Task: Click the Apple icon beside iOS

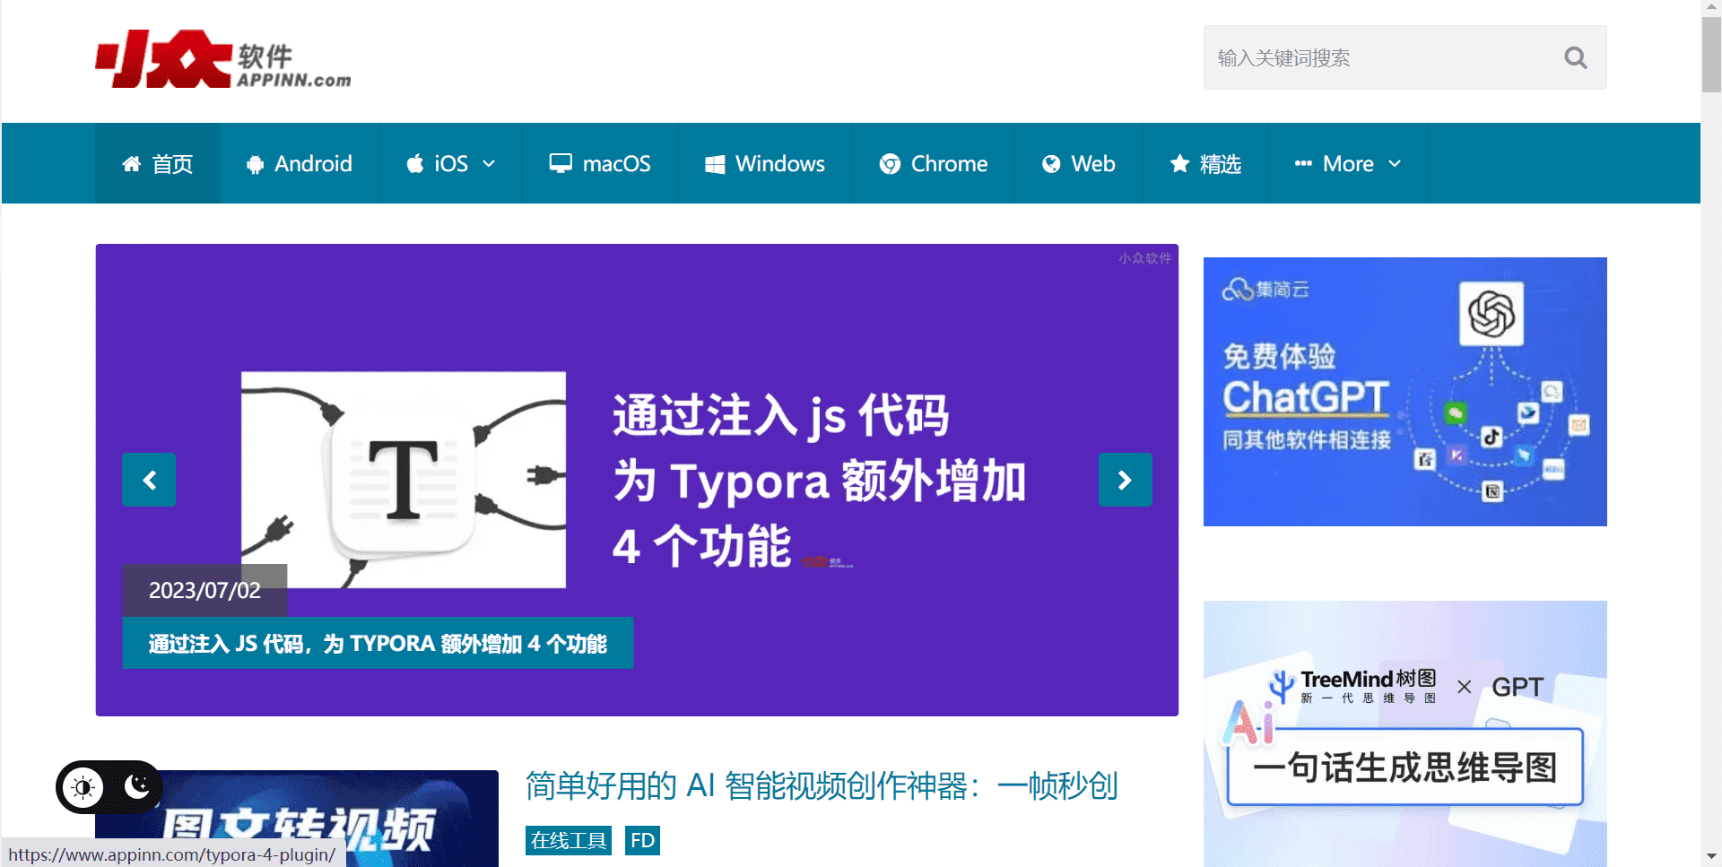Action: click(414, 164)
